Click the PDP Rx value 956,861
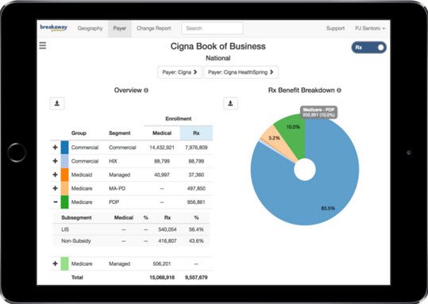The image size is (428, 304). (196, 202)
